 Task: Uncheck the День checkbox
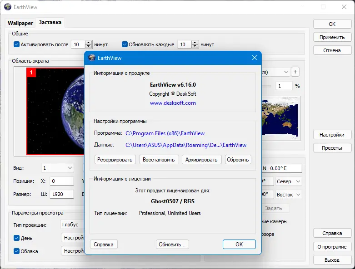(x=16, y=238)
